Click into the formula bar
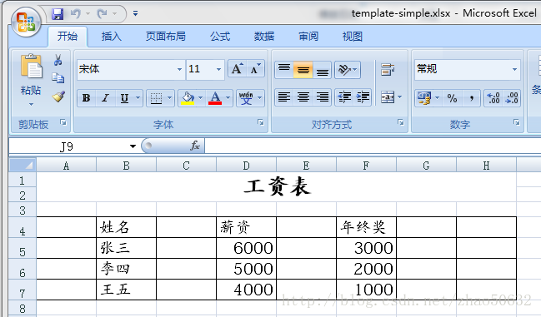The image size is (541, 317). pyautogui.click(x=373, y=146)
